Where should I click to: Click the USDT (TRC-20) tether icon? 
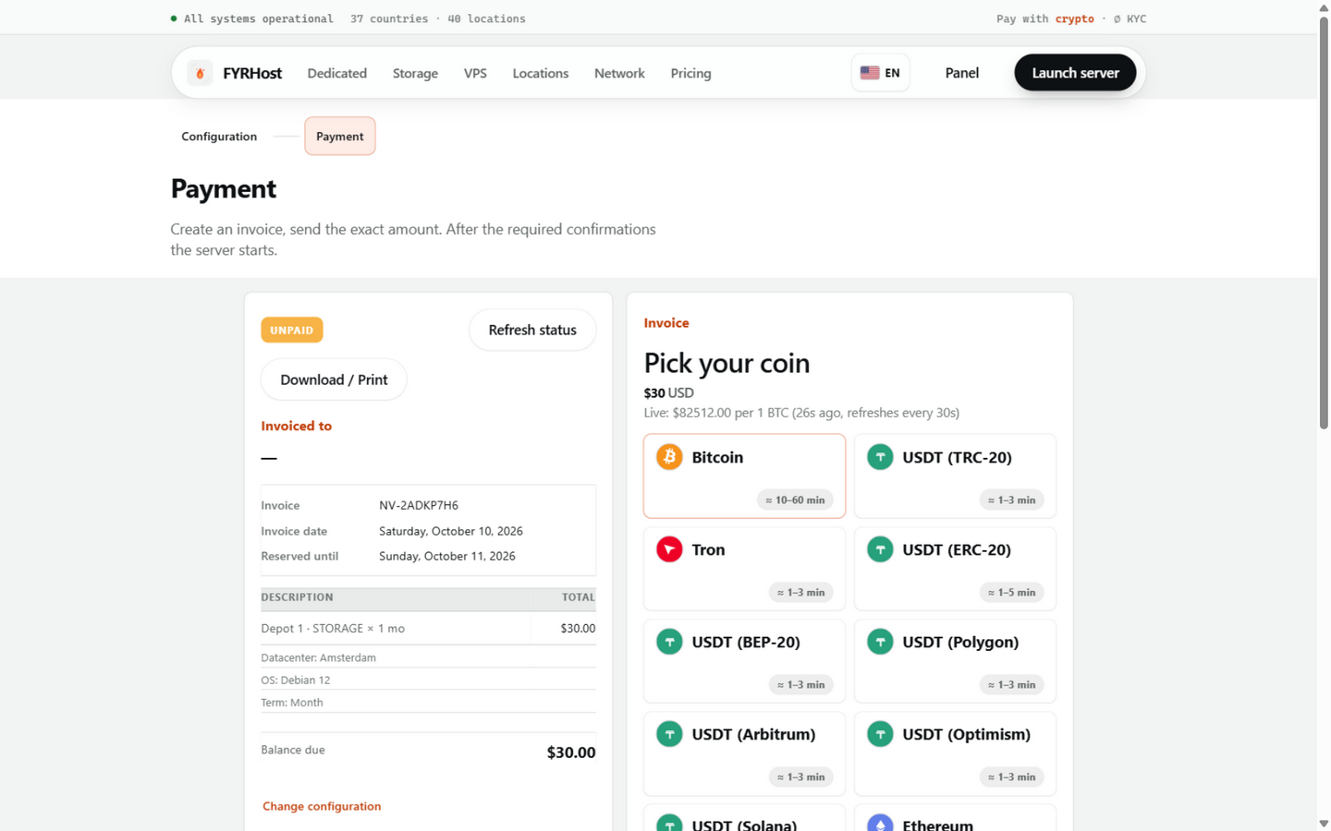(880, 457)
